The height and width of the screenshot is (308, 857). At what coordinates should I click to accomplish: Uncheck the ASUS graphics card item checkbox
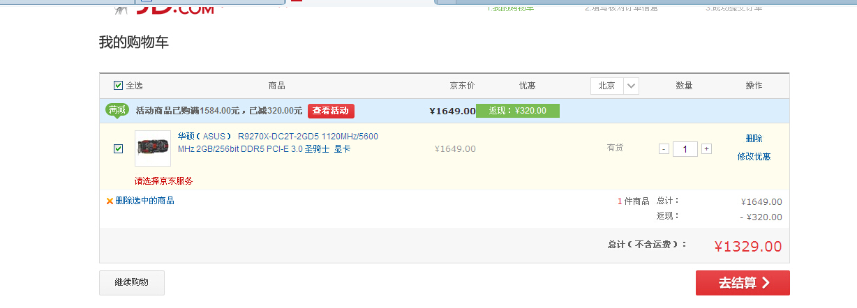118,148
